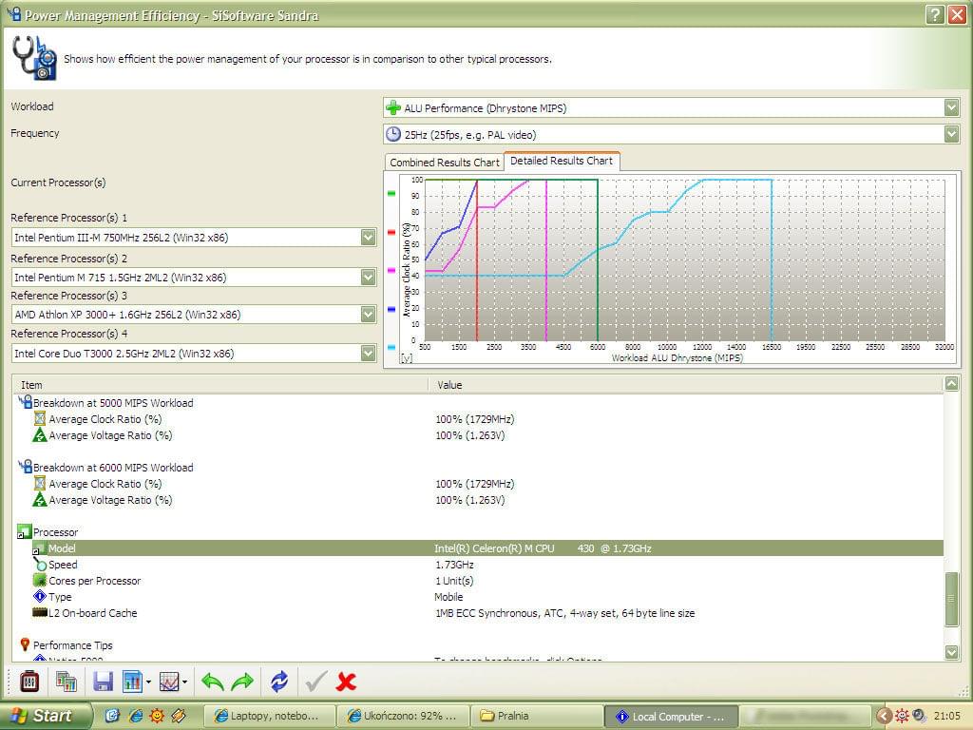Select the Processor Model row in list

(475, 548)
